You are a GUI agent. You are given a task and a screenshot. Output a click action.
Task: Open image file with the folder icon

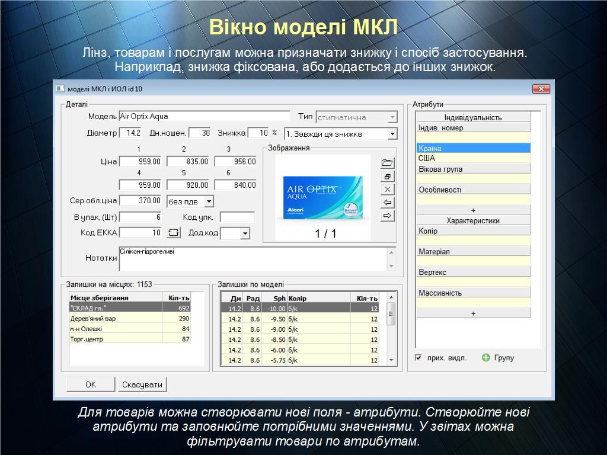click(388, 163)
